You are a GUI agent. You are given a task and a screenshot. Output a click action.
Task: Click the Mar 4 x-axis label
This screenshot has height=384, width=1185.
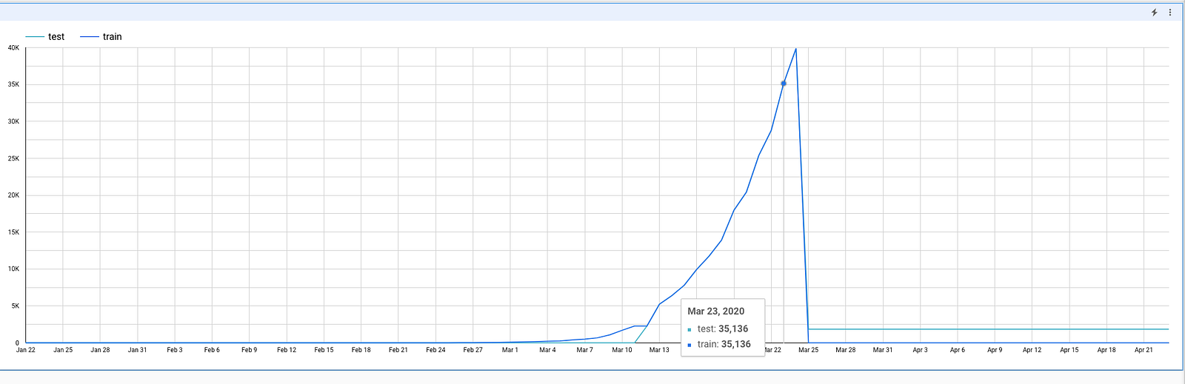click(x=547, y=350)
